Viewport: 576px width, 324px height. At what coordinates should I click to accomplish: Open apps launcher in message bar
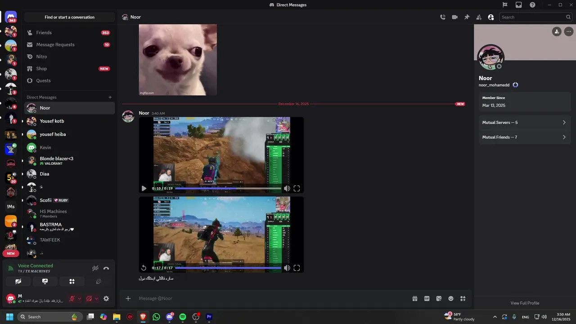click(463, 298)
